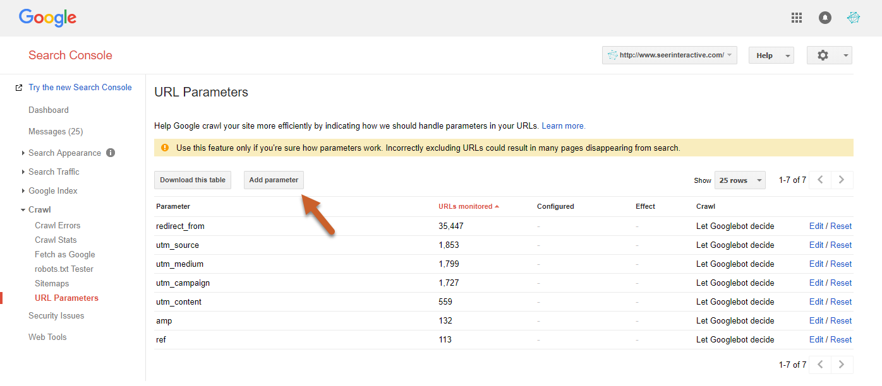Expand the Help dropdown arrow

pos(788,56)
